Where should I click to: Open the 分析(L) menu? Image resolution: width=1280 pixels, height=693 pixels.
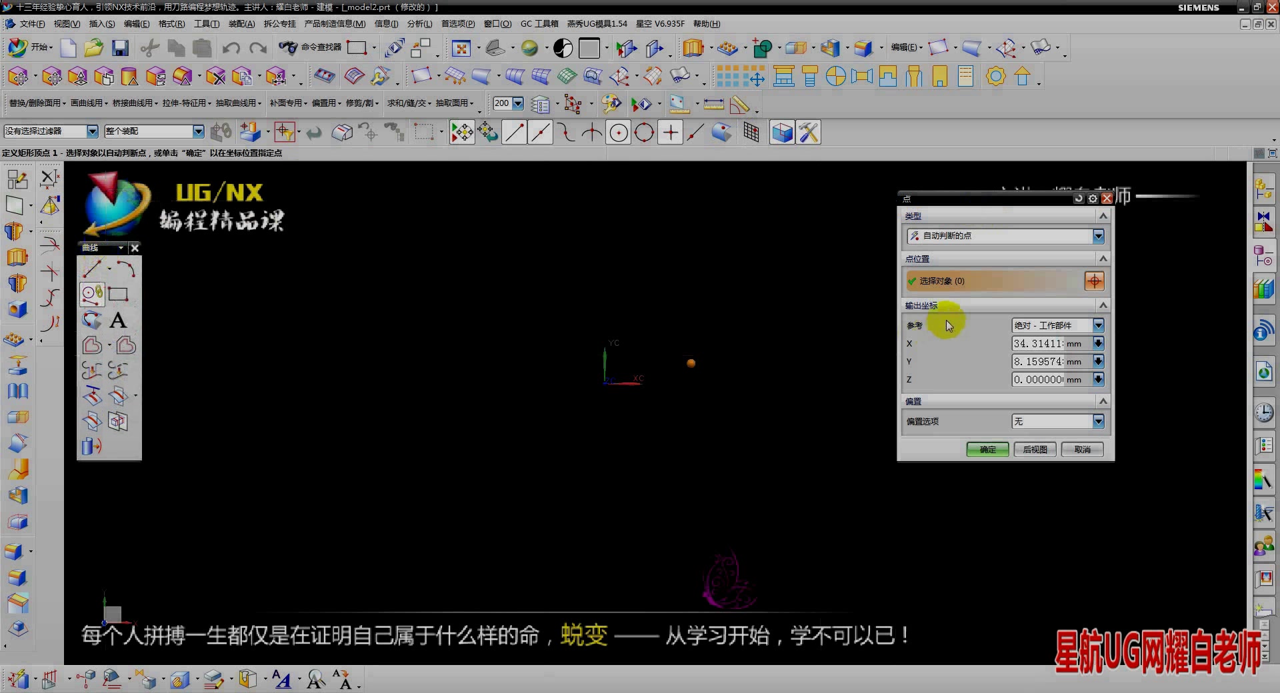419,23
